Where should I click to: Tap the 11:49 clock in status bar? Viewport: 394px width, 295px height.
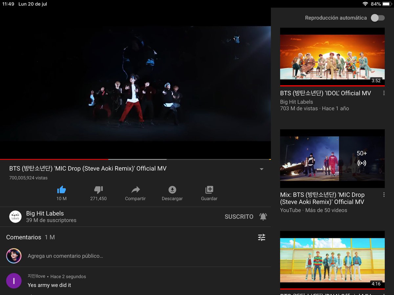8,4
